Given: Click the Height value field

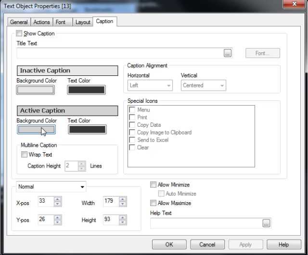Looking at the screenshot, I should (111, 220).
